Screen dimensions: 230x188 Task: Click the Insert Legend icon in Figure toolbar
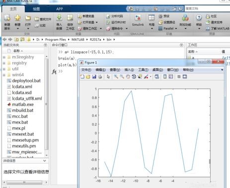point(170,76)
